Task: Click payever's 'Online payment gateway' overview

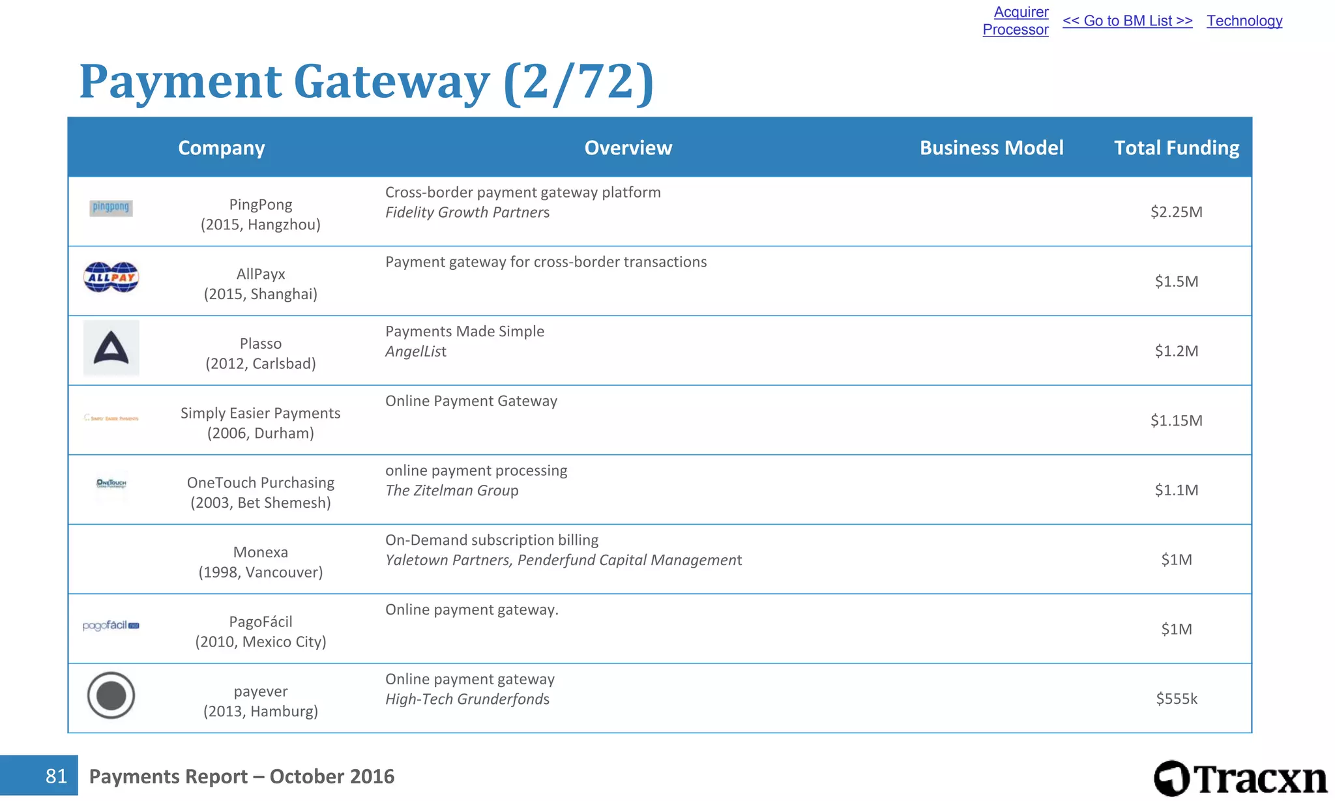Action: [469, 679]
